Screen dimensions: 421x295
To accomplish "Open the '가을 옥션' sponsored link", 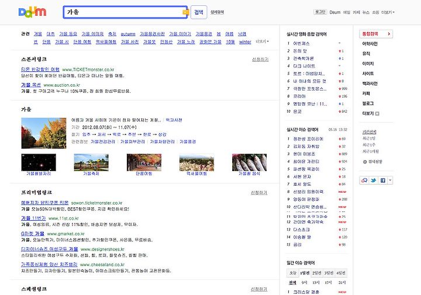I will [31, 85].
